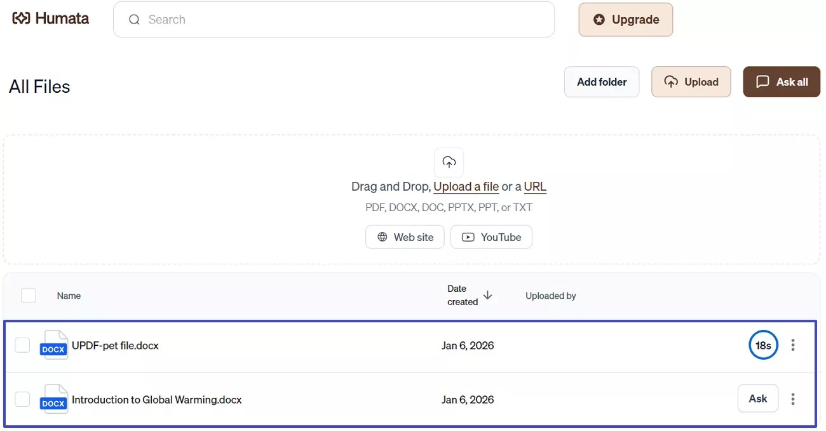Click the Upload cloud icon in top toolbar
The height and width of the screenshot is (431, 826).
[x=670, y=81]
